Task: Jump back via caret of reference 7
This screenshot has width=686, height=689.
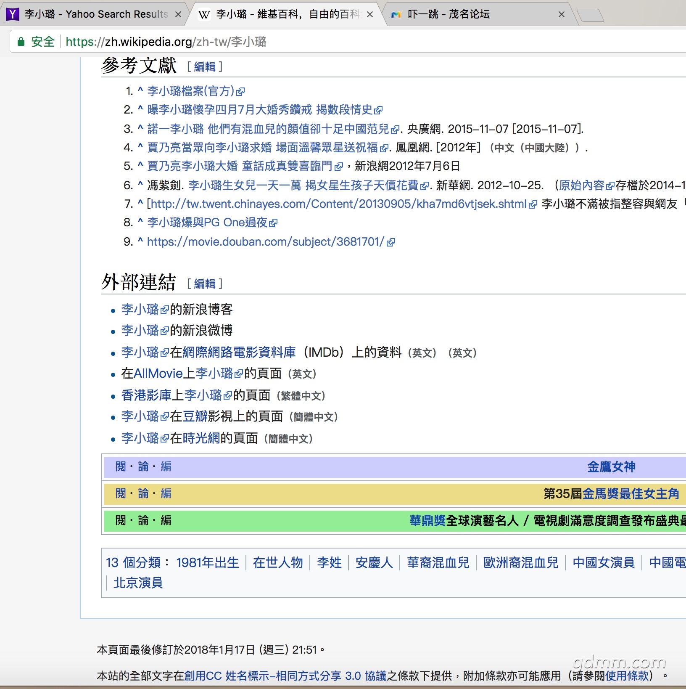Action: click(x=140, y=202)
